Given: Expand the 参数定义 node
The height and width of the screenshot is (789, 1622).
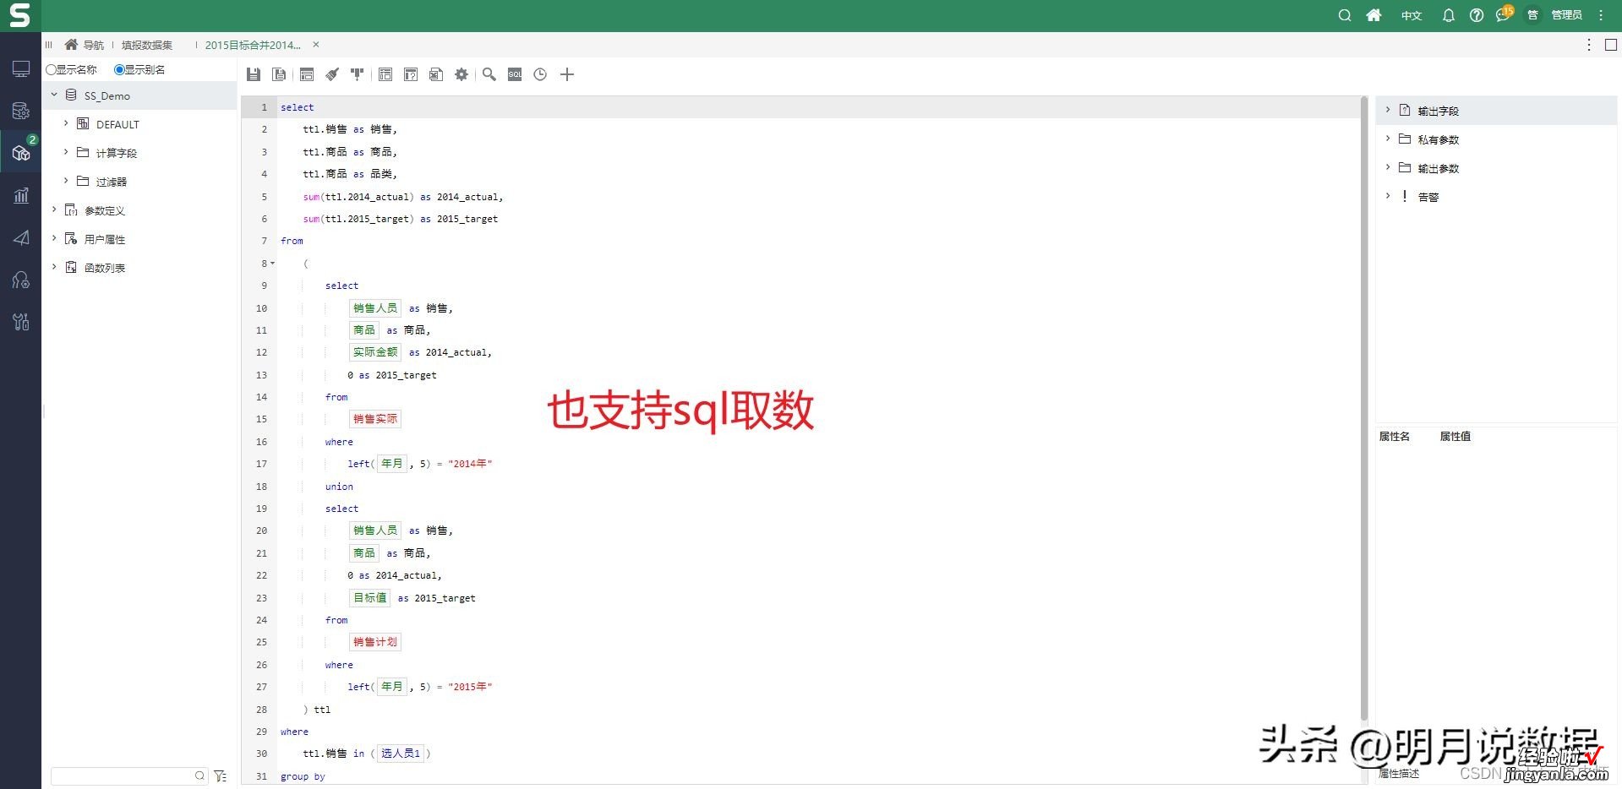Looking at the screenshot, I should [54, 209].
